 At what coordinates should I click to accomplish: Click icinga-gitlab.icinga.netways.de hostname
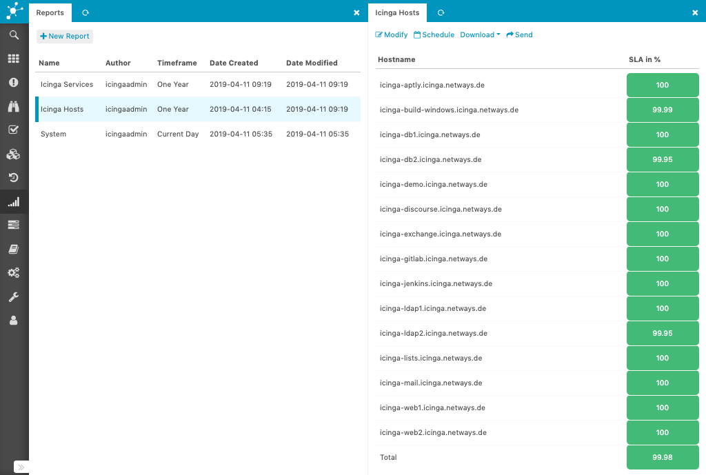[434, 259]
